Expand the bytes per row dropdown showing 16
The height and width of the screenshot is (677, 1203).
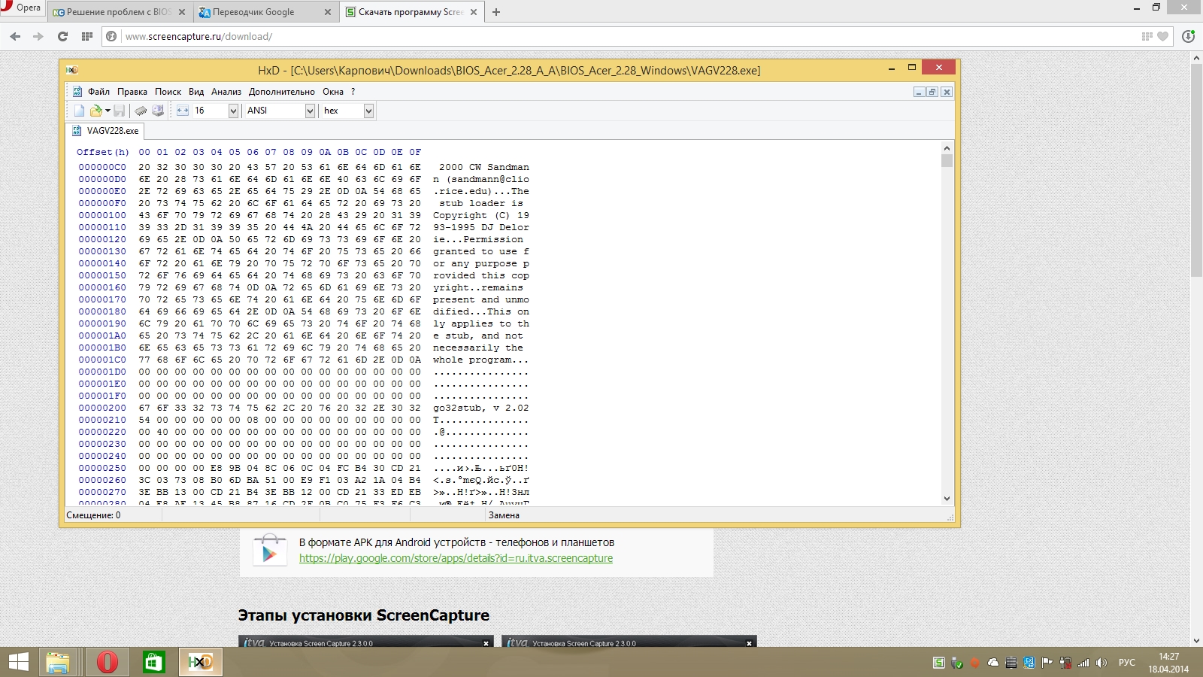(233, 111)
